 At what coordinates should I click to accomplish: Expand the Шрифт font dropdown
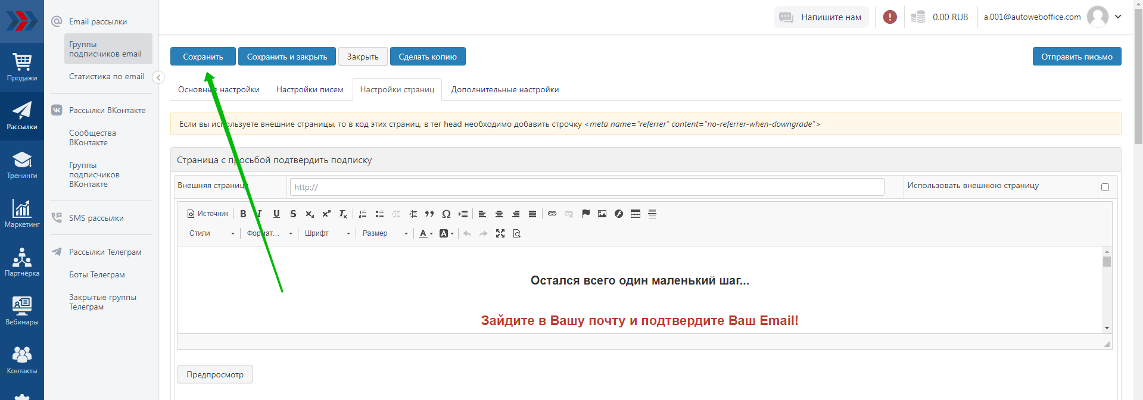pos(327,233)
